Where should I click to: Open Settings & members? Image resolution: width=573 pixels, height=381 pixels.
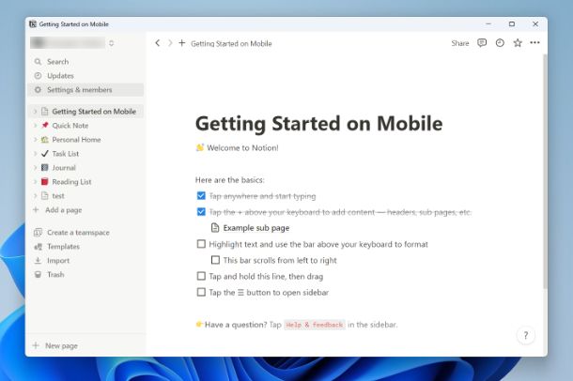85,90
